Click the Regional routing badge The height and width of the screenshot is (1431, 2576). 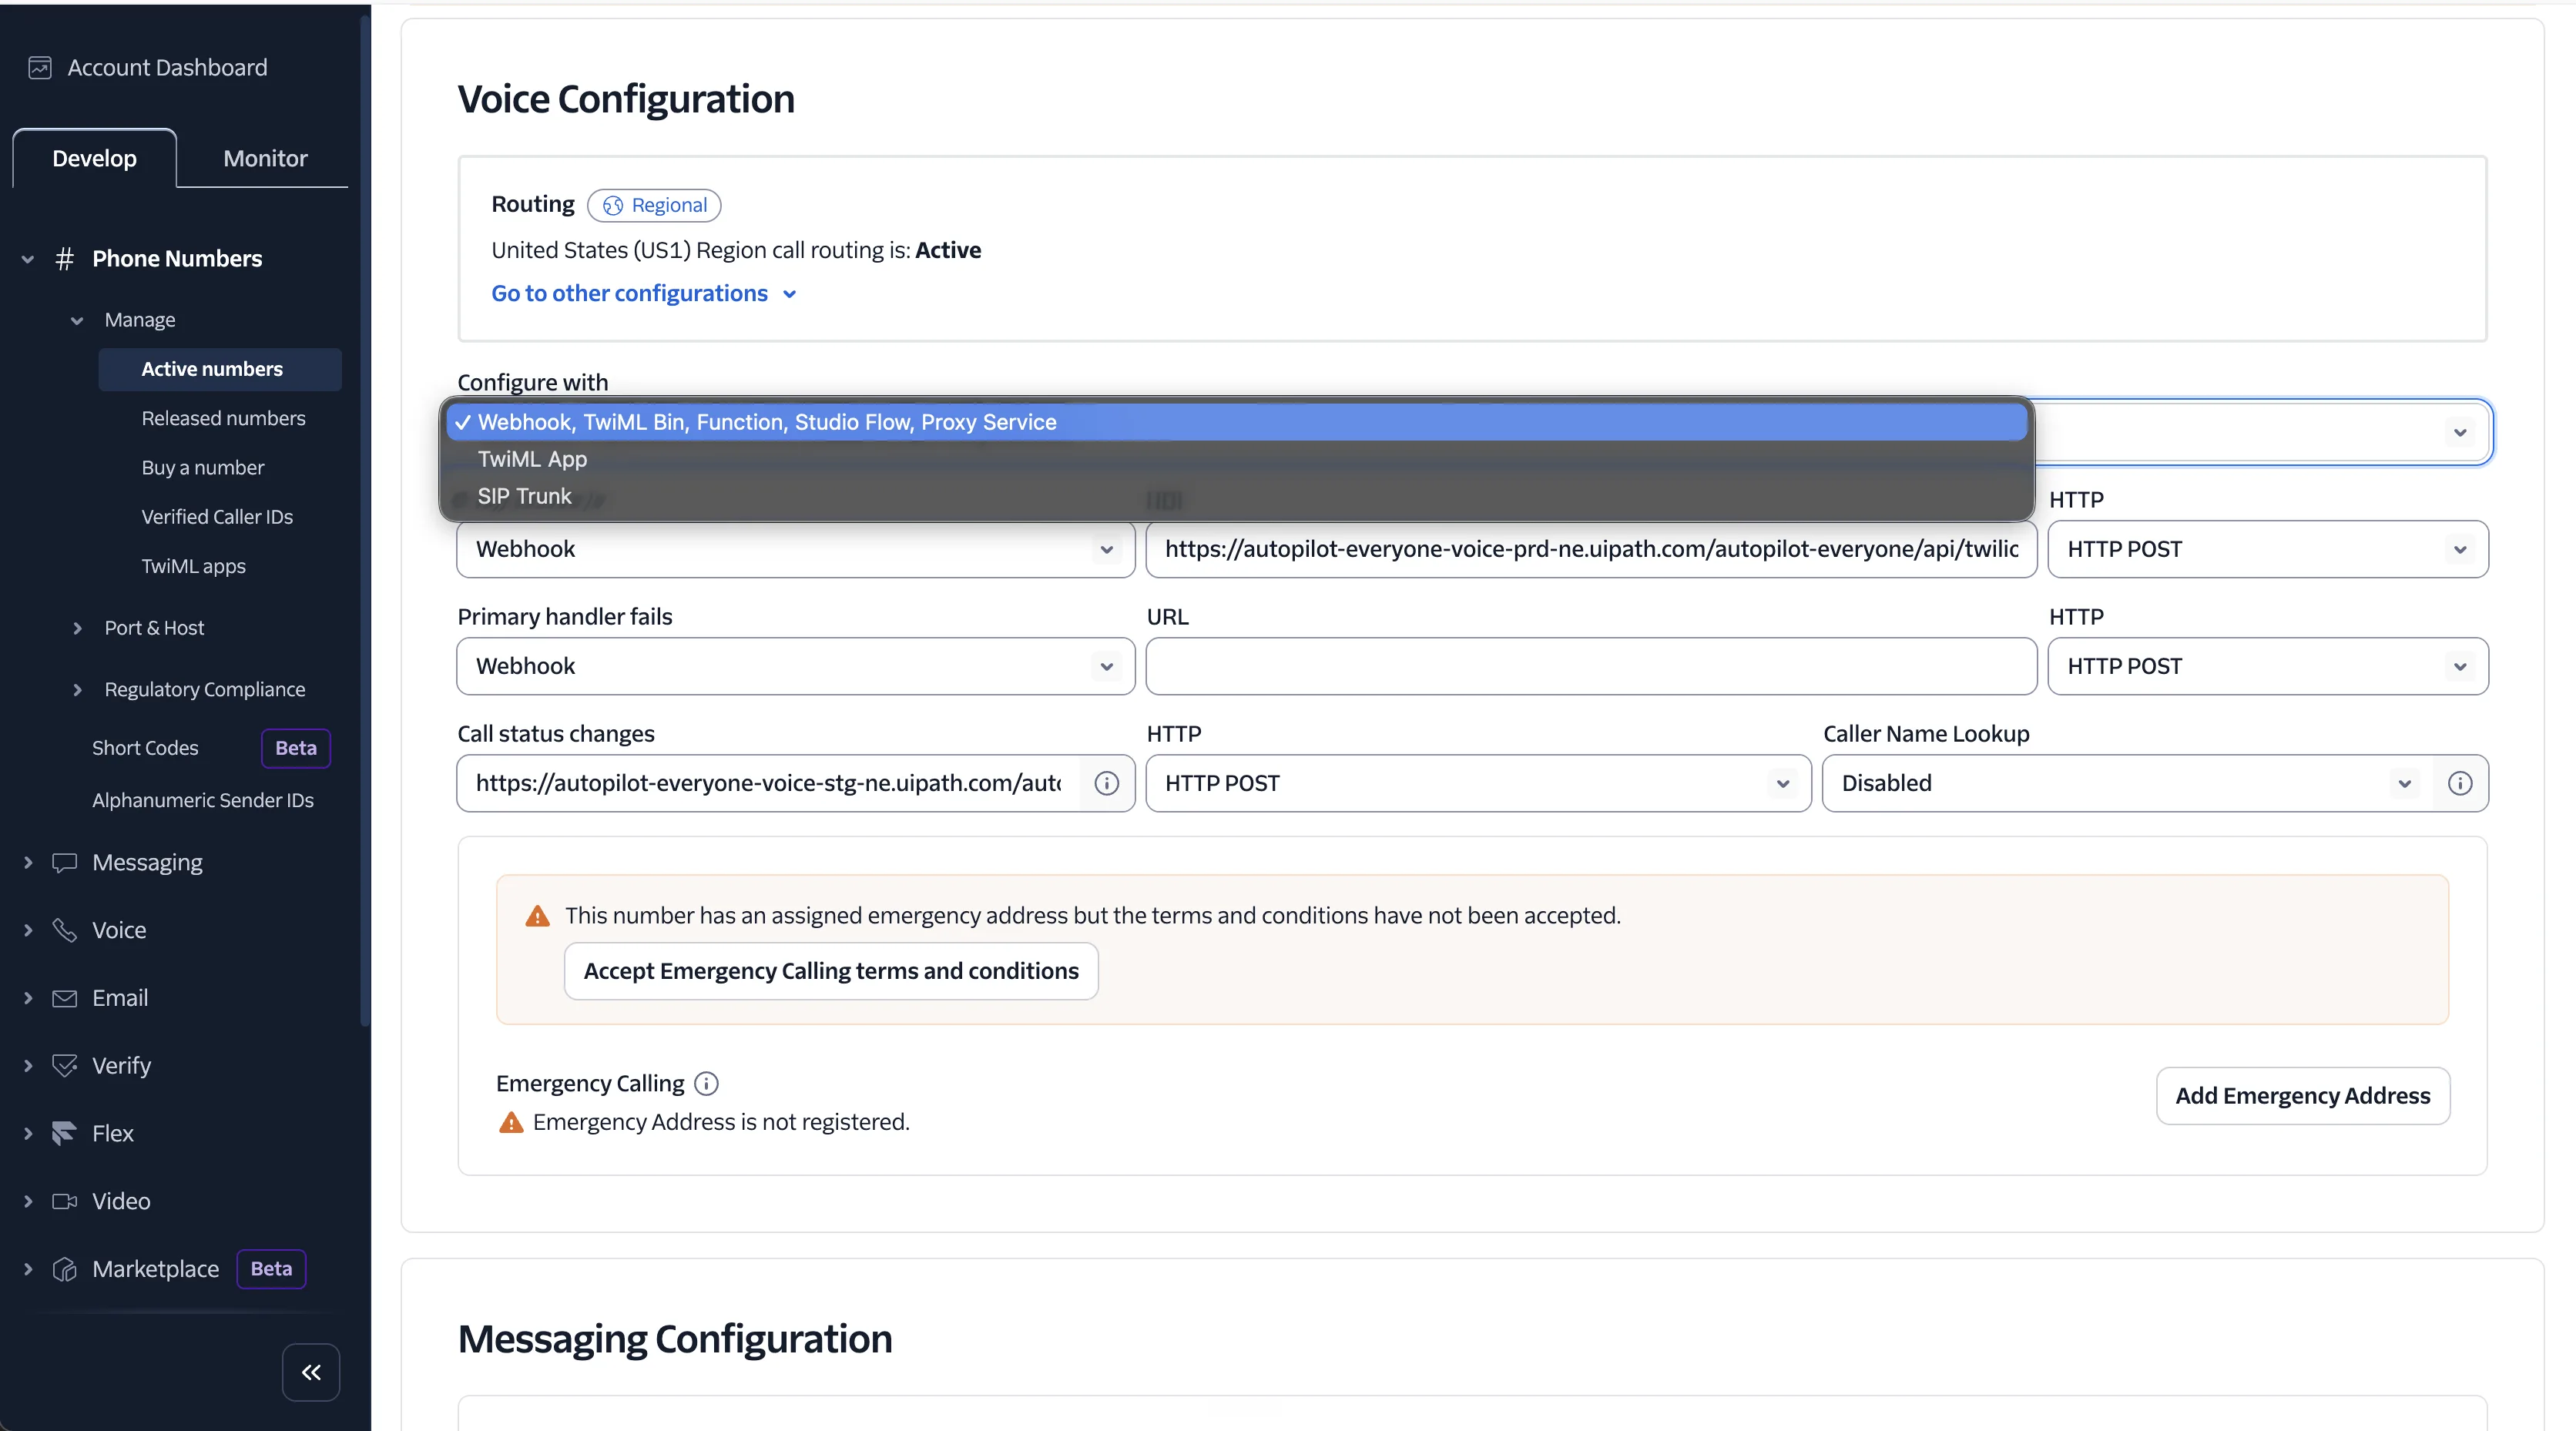(x=654, y=205)
